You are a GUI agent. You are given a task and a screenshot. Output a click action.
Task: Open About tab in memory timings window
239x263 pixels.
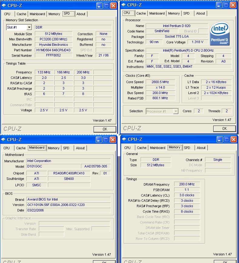201,148
